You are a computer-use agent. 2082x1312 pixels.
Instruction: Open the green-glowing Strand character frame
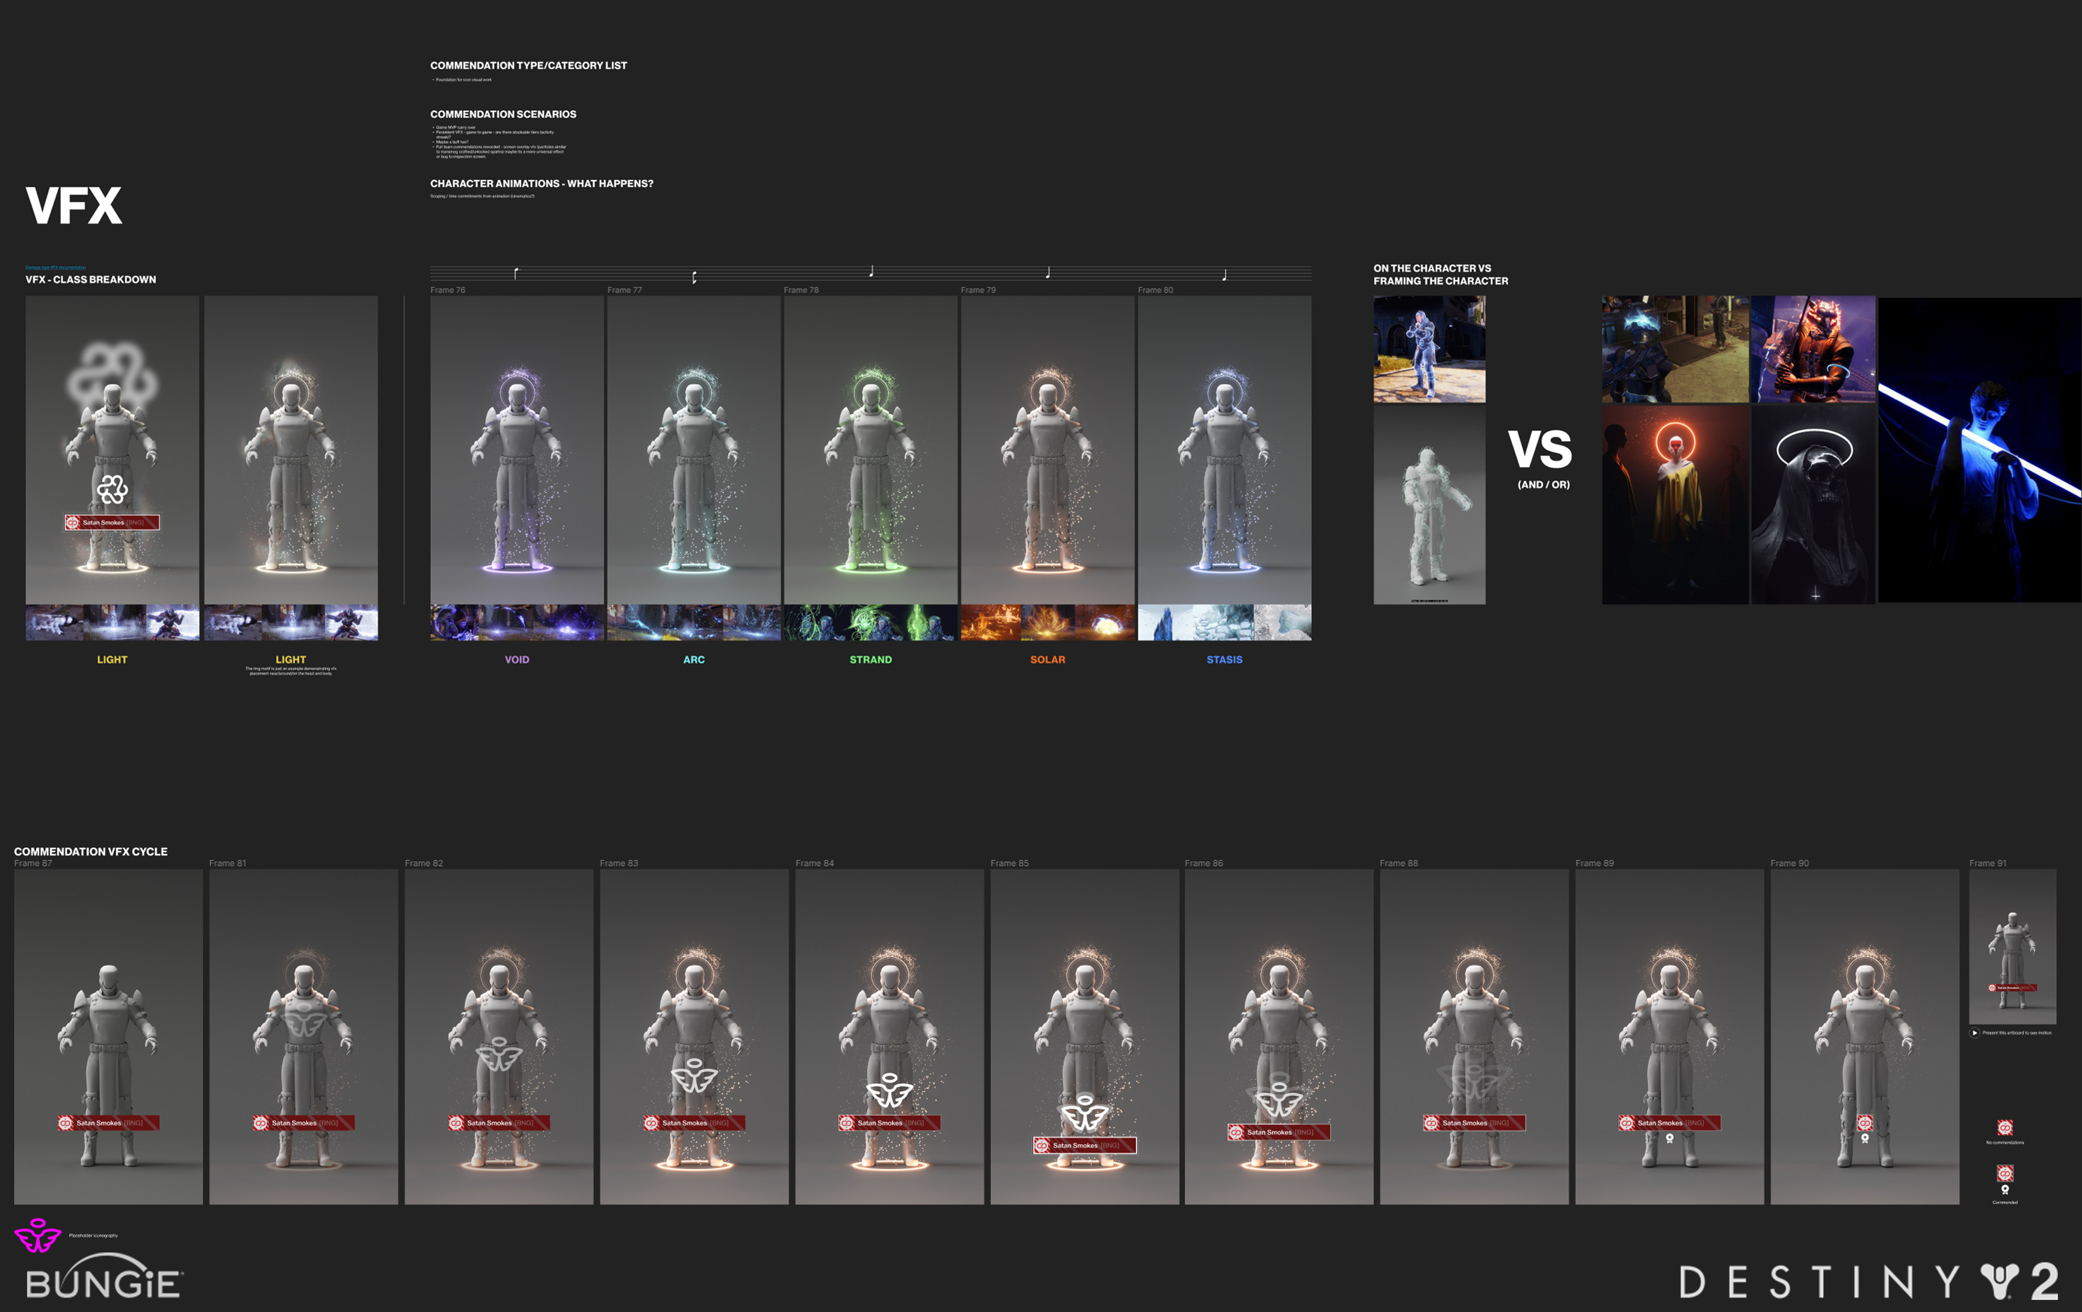[871, 450]
